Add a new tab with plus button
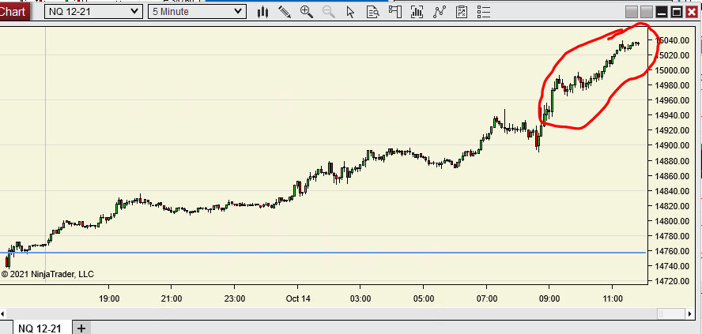Screen dimensions: 702x334 point(81,328)
